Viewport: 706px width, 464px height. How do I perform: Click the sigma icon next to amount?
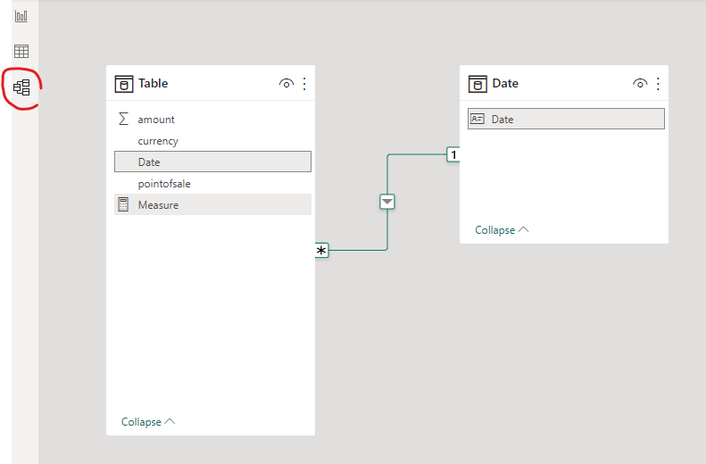(123, 119)
